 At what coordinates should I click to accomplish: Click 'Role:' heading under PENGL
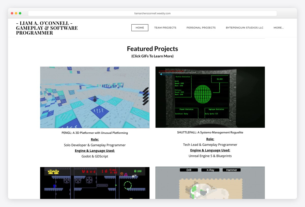(95, 139)
